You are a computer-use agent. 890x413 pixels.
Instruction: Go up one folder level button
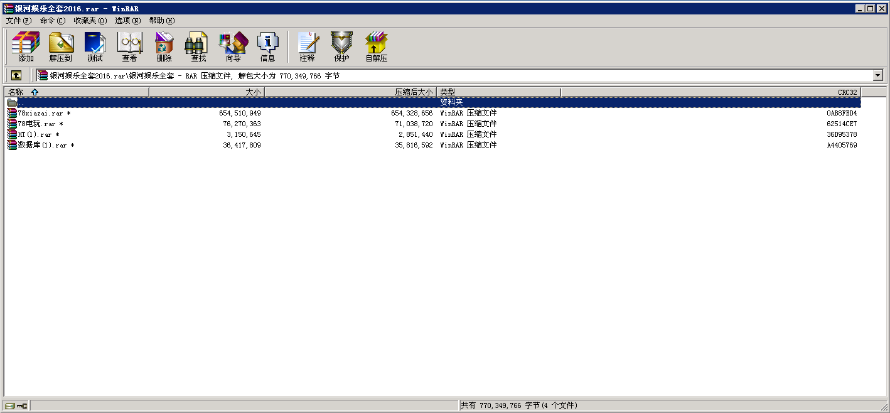[16, 75]
